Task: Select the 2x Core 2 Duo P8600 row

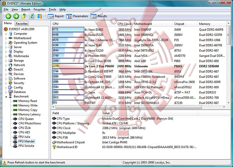Action: coord(139,66)
